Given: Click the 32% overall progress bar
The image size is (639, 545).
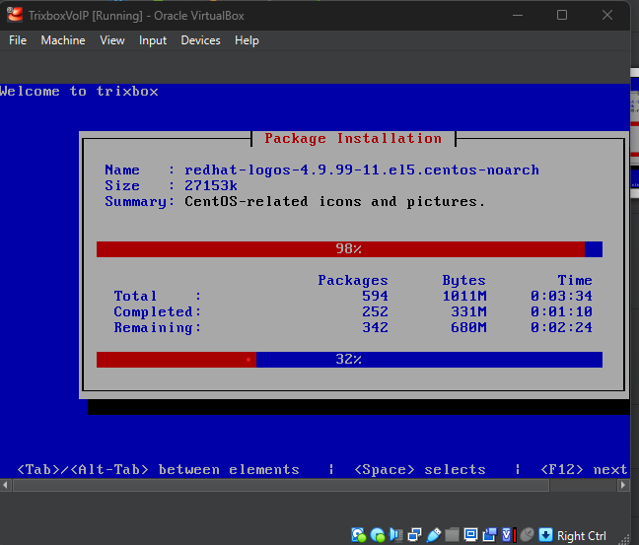Looking at the screenshot, I should [x=349, y=360].
